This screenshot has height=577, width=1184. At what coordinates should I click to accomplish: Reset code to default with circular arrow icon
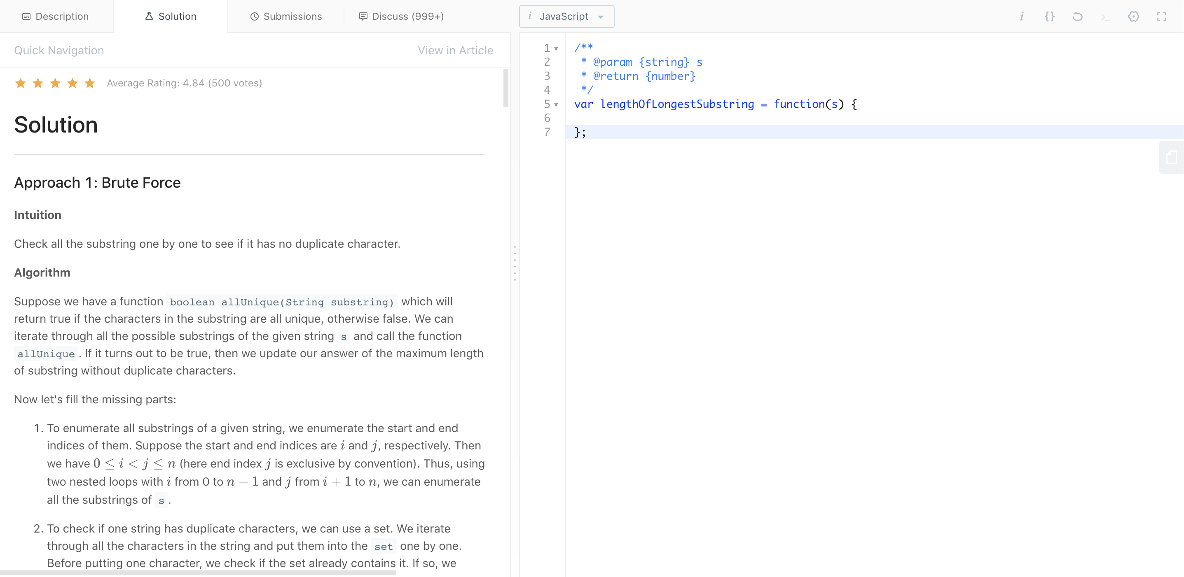(x=1077, y=16)
